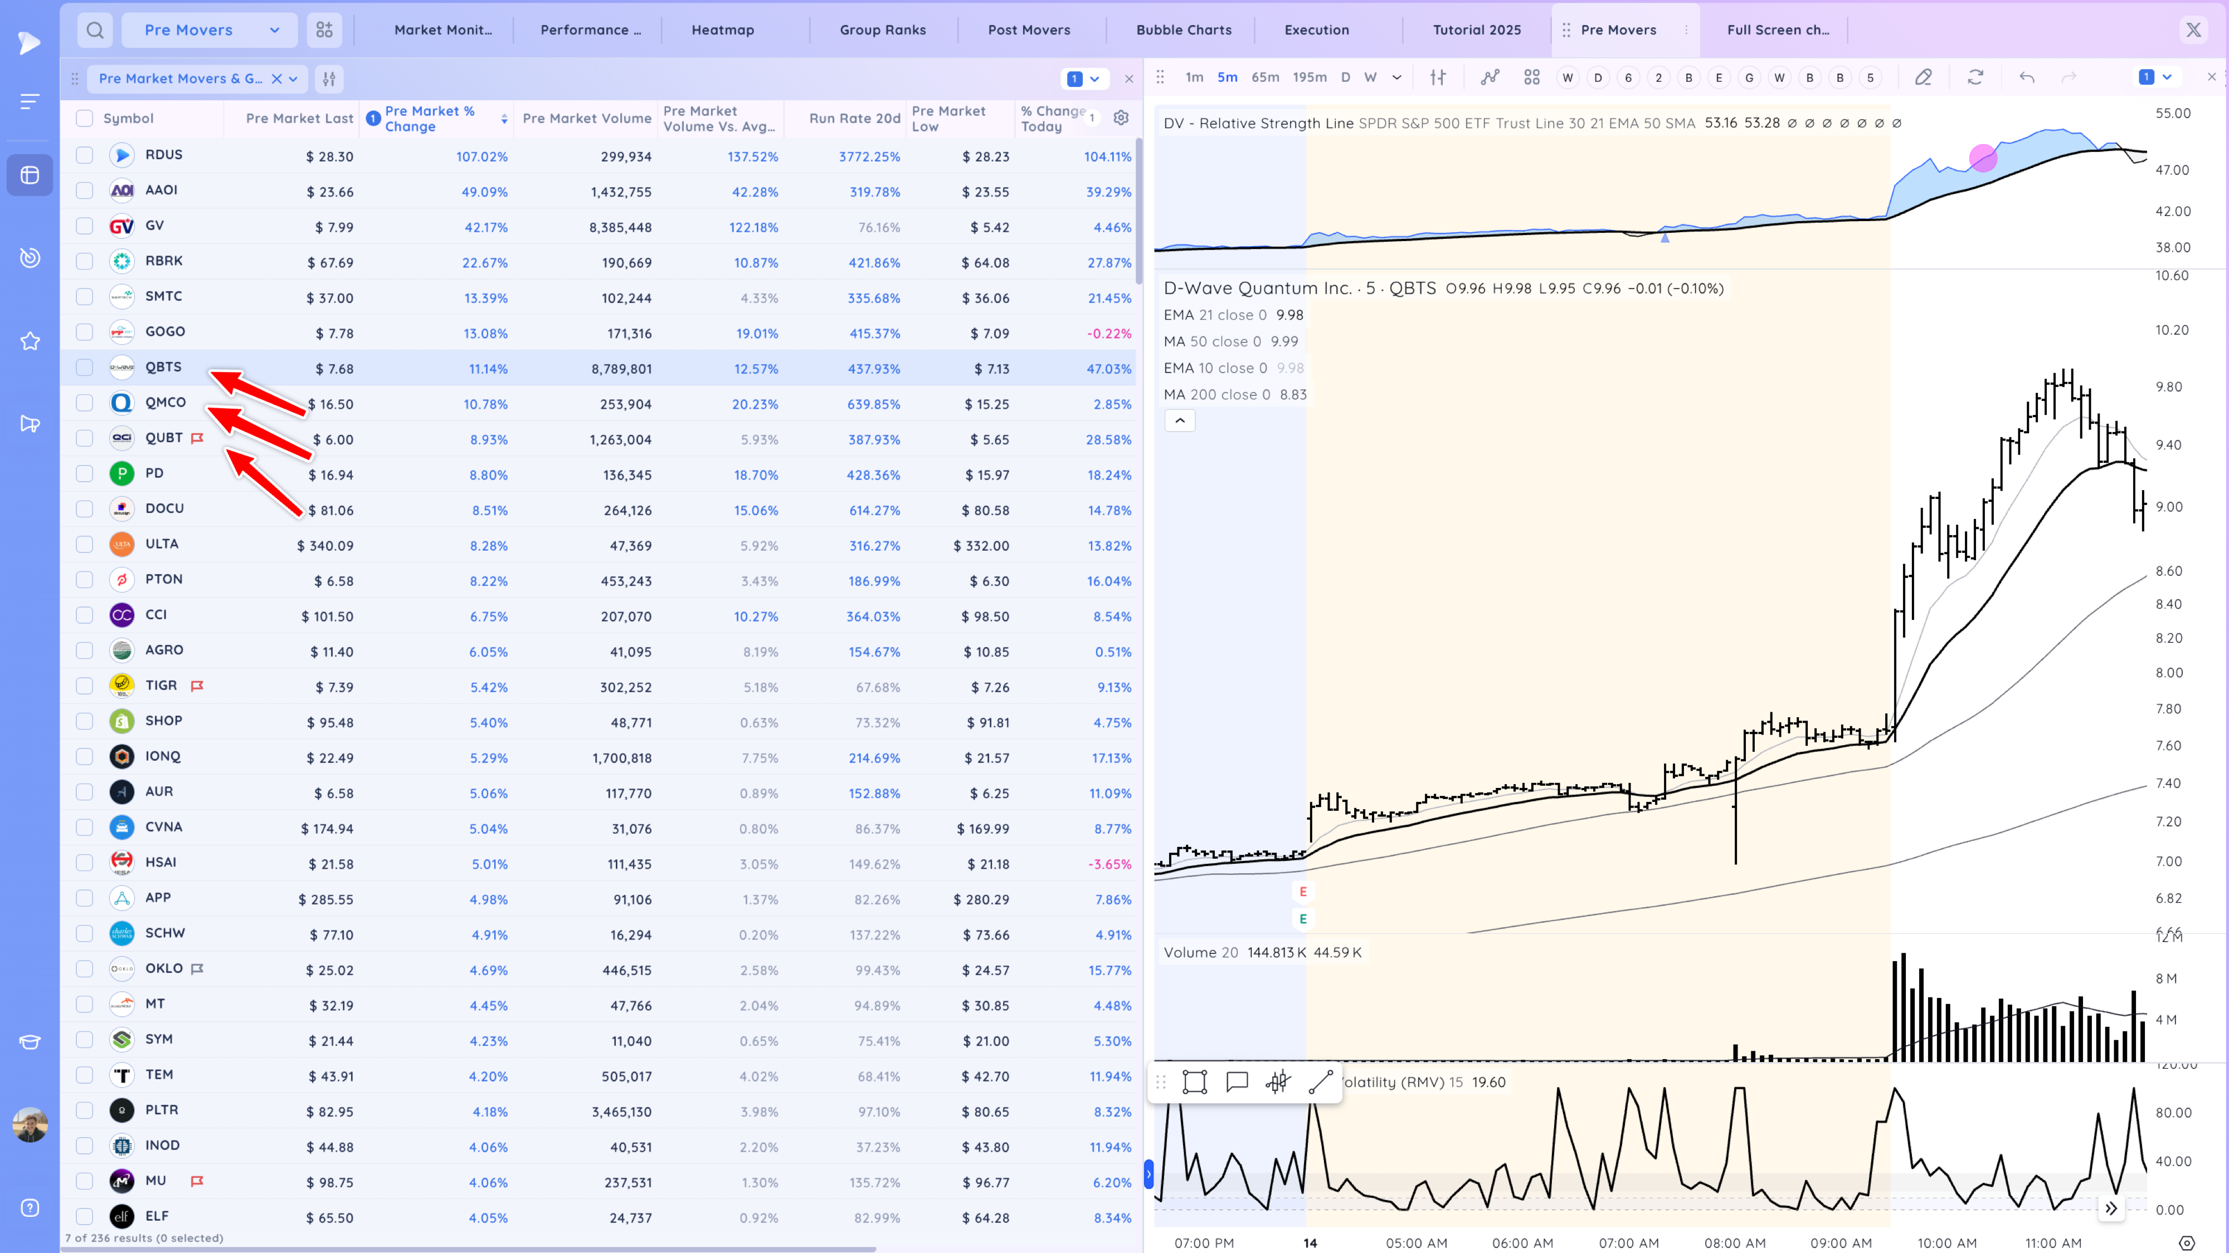This screenshot has width=2229, height=1253.
Task: Open the Pre Movers layout dropdown
Action: click(210, 30)
